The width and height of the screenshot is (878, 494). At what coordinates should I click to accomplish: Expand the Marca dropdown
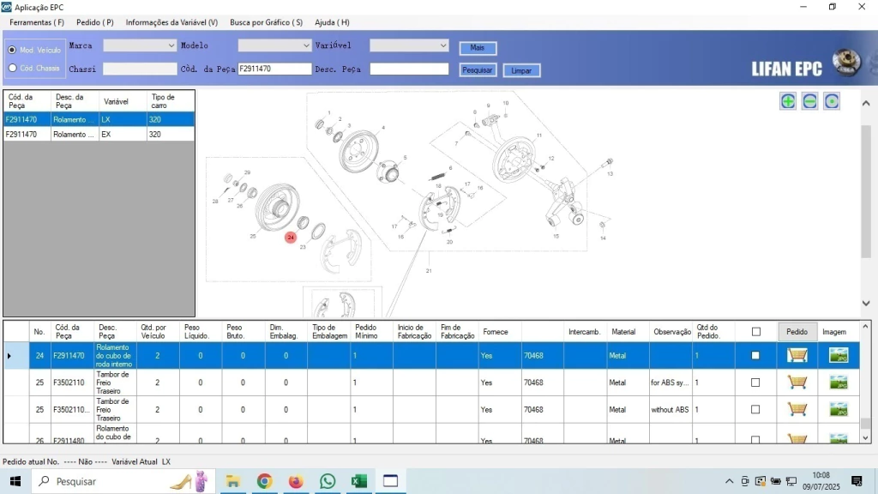(169, 45)
